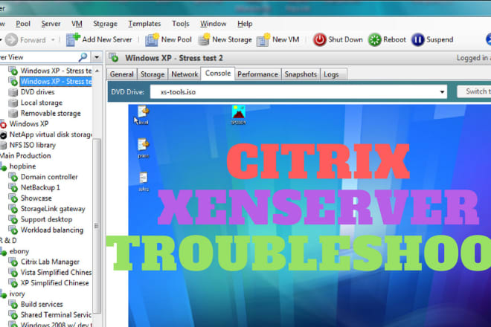Select the ebony server in tree
Screen dimensions: 491x327
tap(19, 252)
